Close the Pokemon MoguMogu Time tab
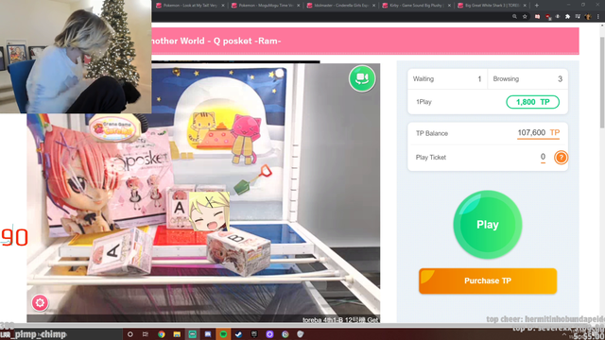This screenshot has height=340, width=605. pyautogui.click(x=299, y=6)
